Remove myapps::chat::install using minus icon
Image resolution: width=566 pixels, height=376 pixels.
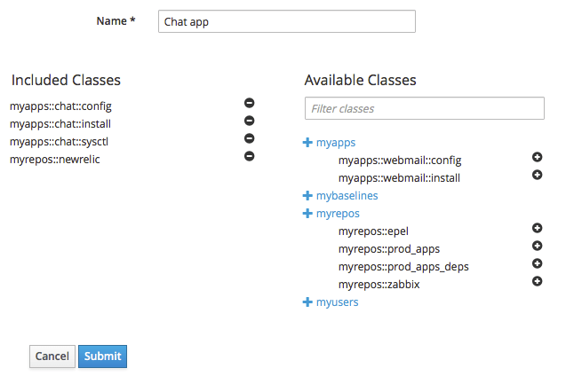250,121
